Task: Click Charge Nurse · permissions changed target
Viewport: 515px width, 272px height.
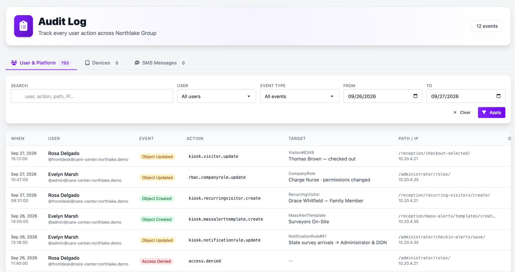Action: click(x=329, y=180)
